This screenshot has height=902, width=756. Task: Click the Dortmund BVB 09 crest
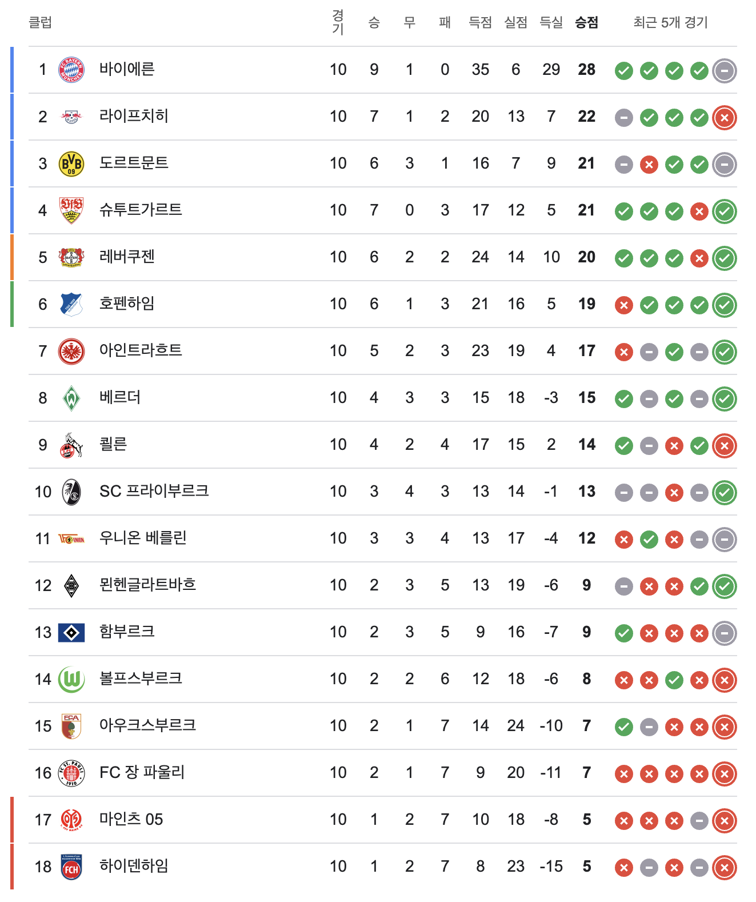71,163
